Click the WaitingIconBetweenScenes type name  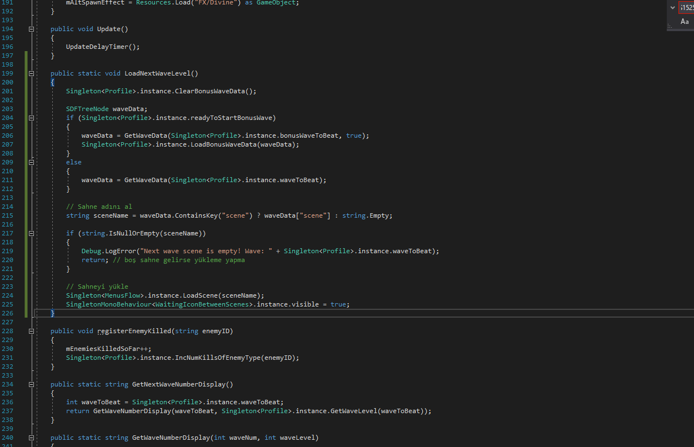tap(202, 304)
